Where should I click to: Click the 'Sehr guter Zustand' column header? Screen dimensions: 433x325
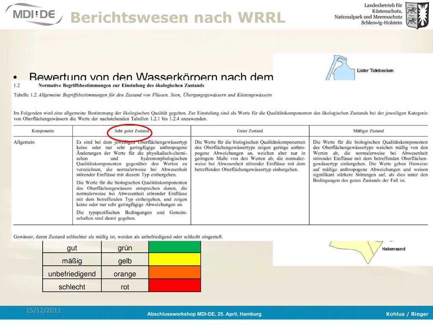[132, 131]
